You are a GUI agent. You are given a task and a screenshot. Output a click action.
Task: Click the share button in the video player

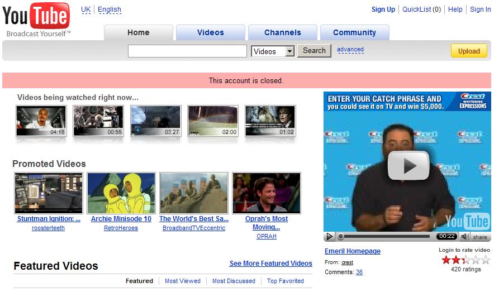tap(480, 237)
